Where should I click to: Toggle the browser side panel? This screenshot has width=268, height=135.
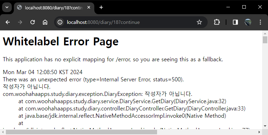[235, 22]
